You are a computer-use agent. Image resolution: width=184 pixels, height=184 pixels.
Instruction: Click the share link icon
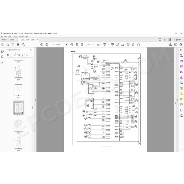click(170, 45)
